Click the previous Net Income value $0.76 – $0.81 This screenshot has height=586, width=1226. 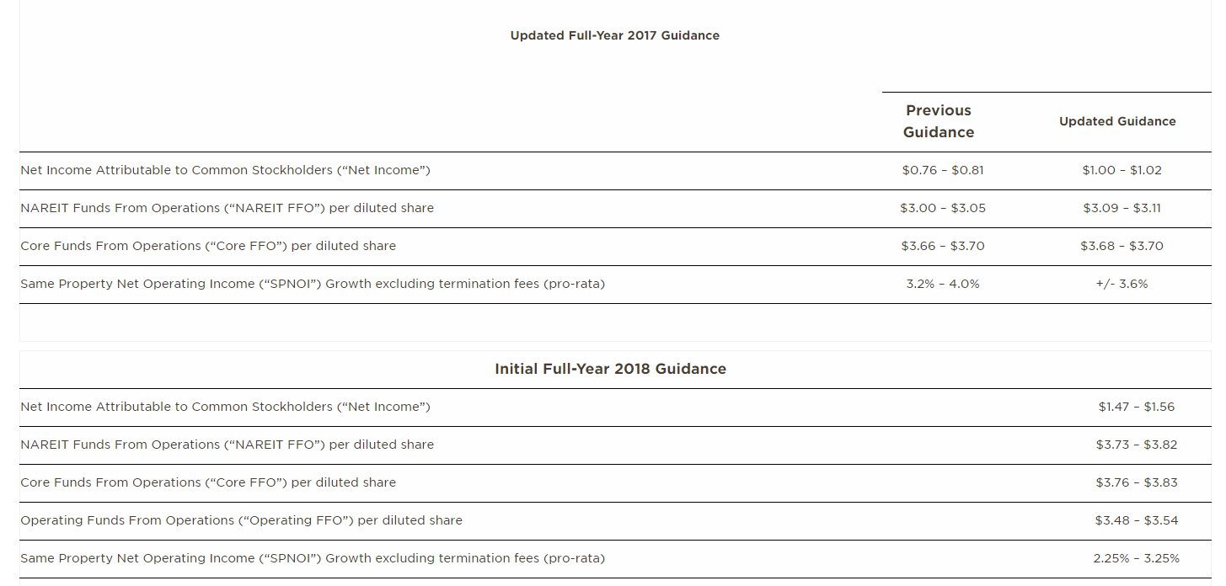click(942, 170)
